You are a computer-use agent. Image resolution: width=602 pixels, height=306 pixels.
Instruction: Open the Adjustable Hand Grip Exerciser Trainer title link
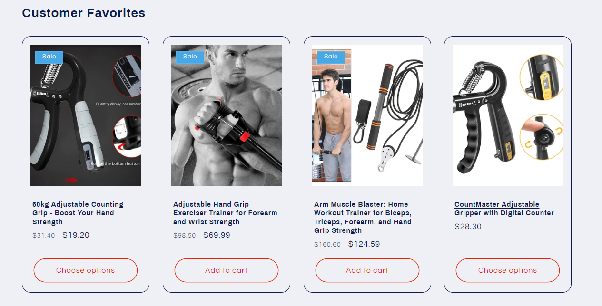225,213
